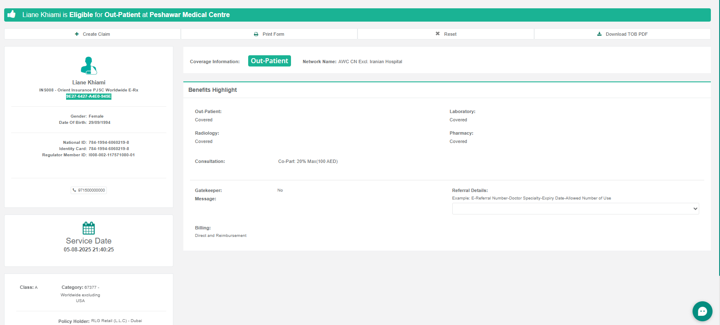
Task: Click the printer icon beside Print Form
Action: tap(256, 34)
